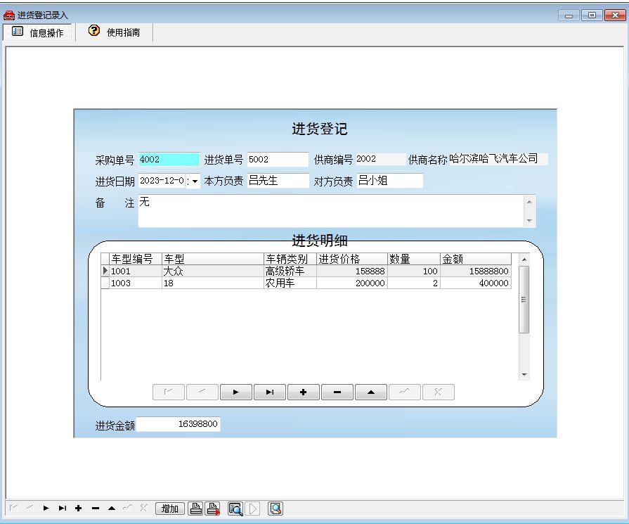
Task: Click the 158888 price cell
Action: tap(352, 271)
